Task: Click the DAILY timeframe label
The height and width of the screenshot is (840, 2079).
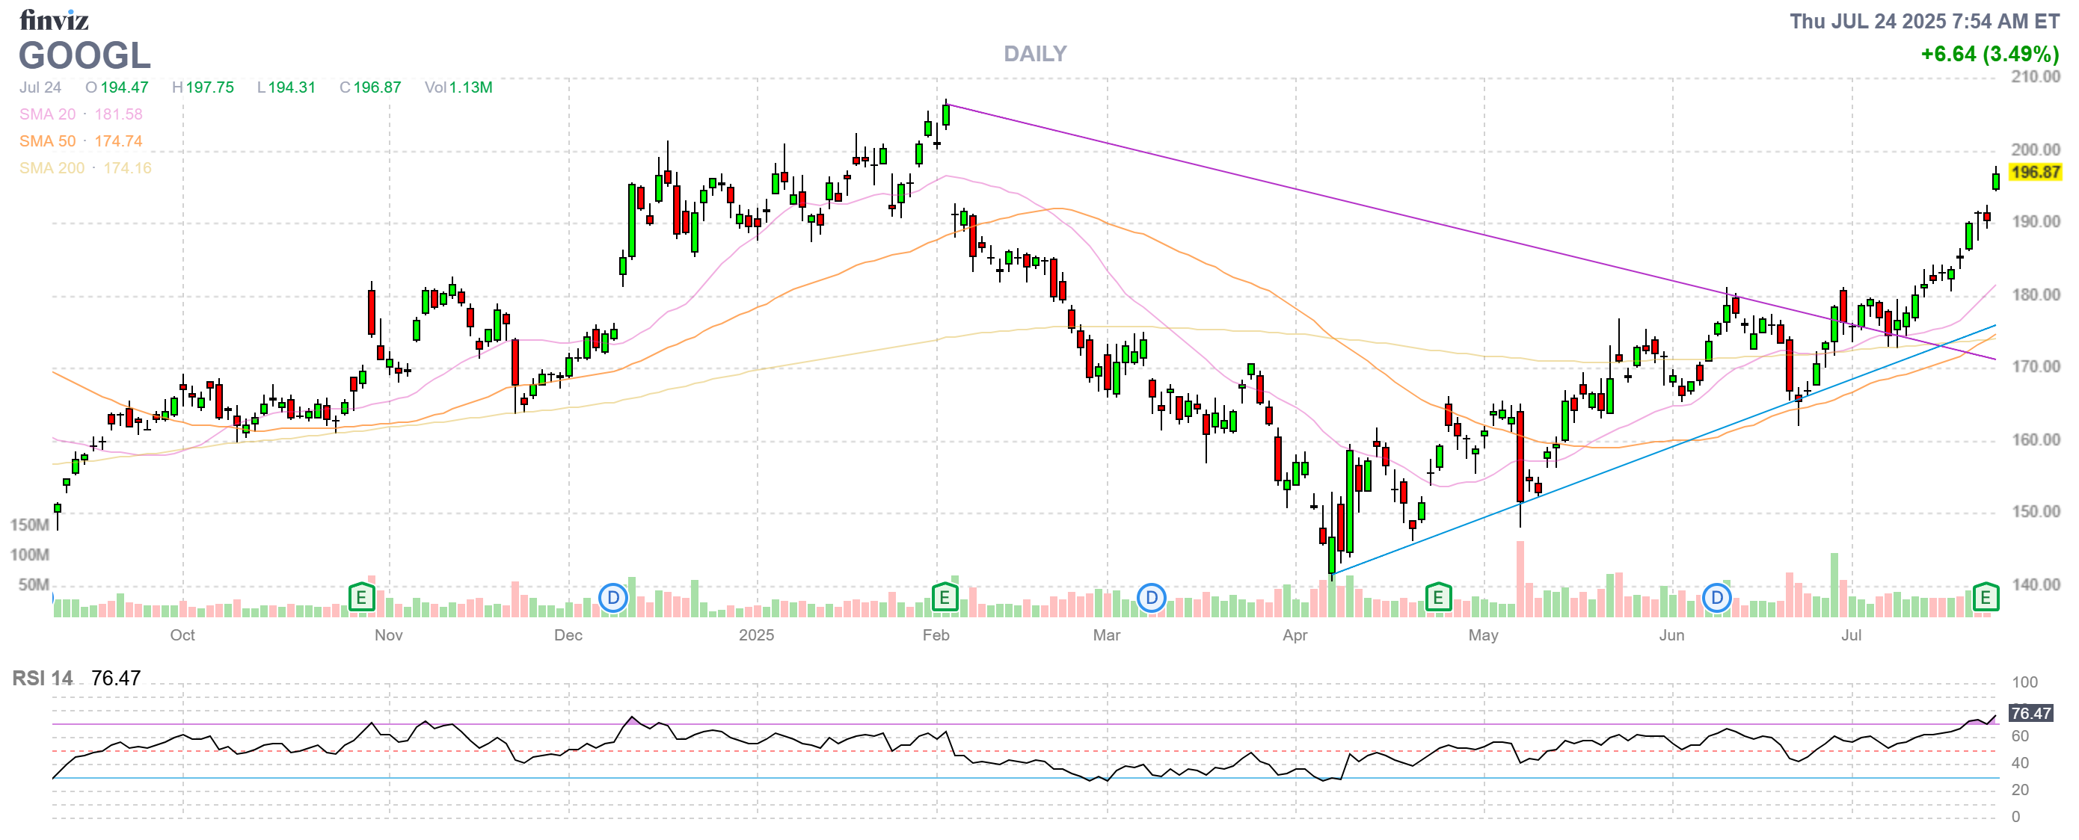Action: click(x=1035, y=53)
